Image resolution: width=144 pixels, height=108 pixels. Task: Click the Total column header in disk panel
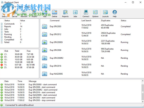tap(17, 51)
